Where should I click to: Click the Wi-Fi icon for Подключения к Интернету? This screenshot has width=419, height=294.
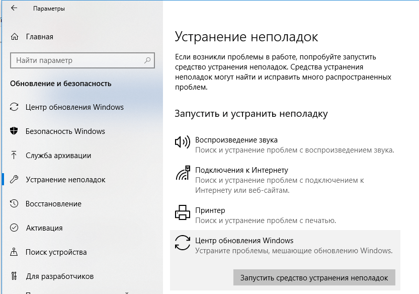coord(182,173)
